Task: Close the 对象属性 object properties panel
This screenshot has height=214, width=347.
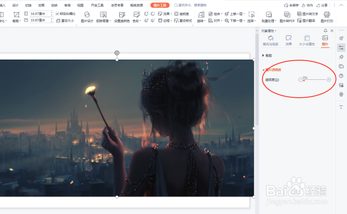Action: coord(332,31)
